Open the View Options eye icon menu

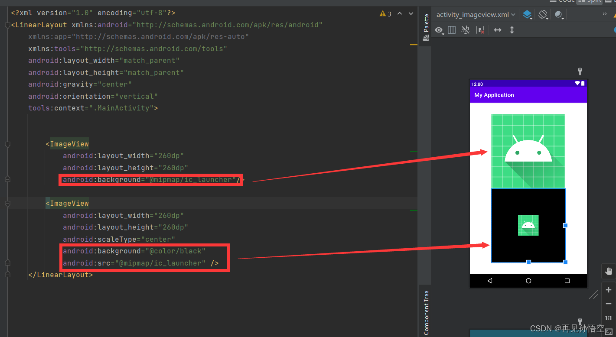coord(439,30)
